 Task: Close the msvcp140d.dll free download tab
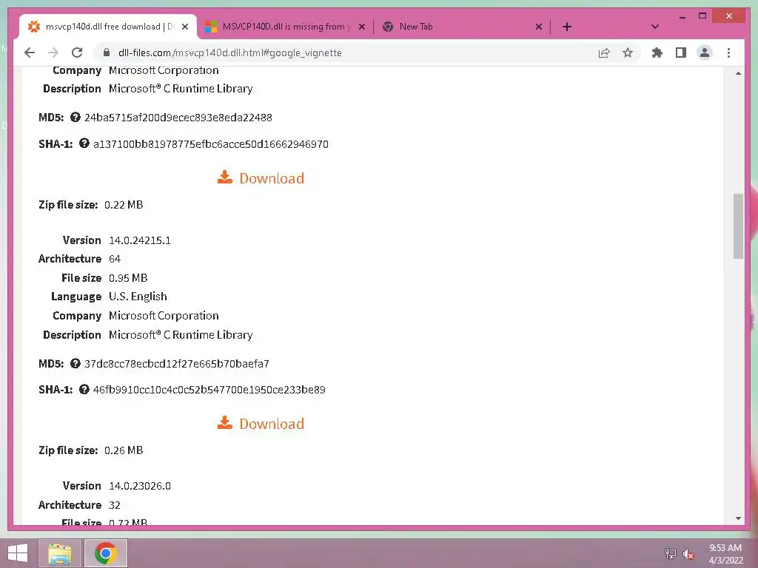[184, 27]
